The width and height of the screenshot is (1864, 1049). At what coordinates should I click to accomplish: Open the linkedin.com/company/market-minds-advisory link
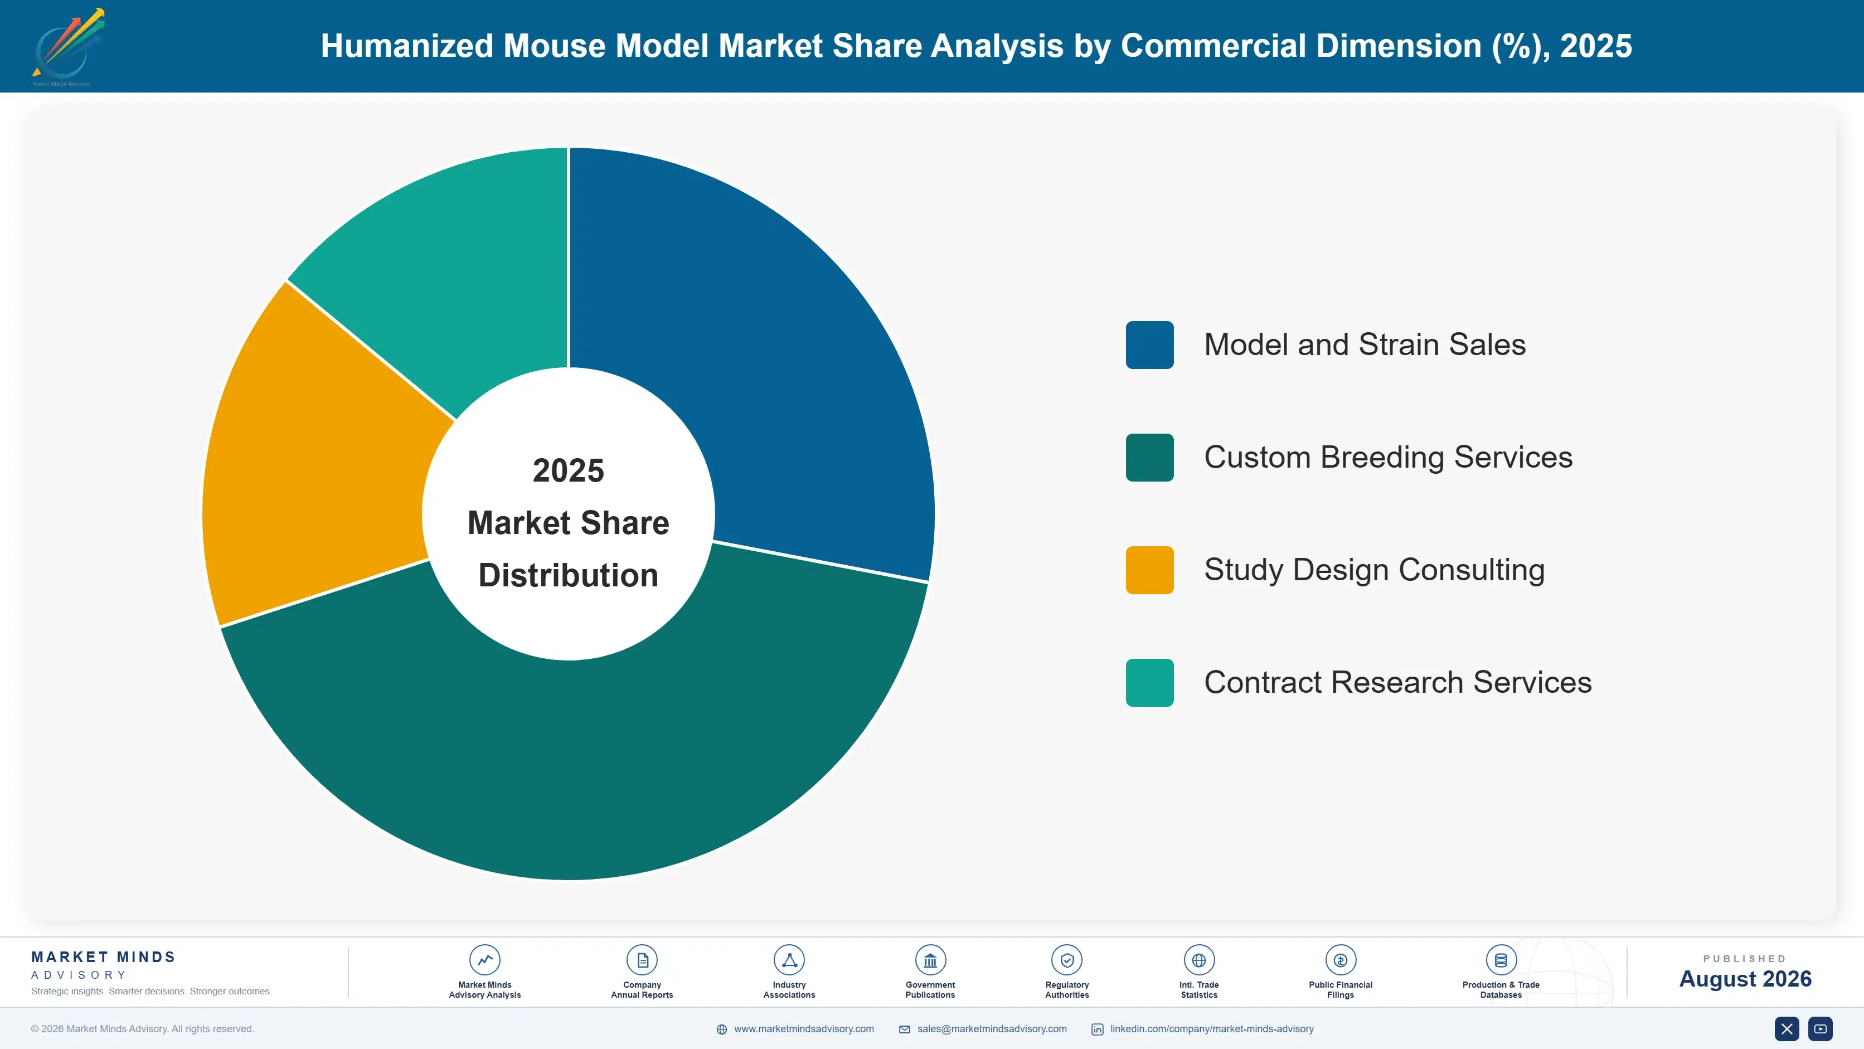tap(1212, 1029)
